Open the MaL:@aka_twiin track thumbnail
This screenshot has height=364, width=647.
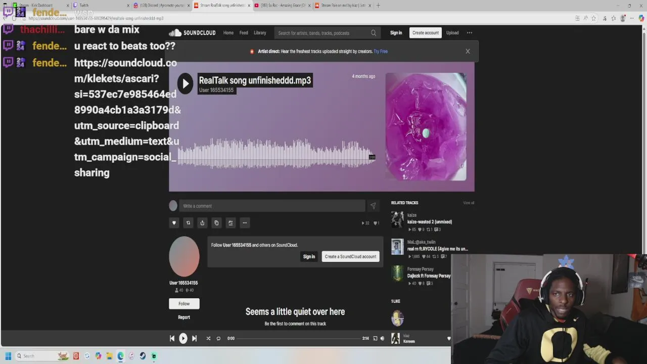pos(397,247)
